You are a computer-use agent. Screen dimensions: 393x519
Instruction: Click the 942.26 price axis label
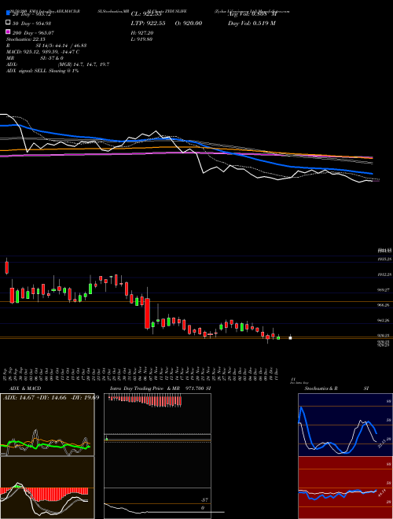[384, 320]
